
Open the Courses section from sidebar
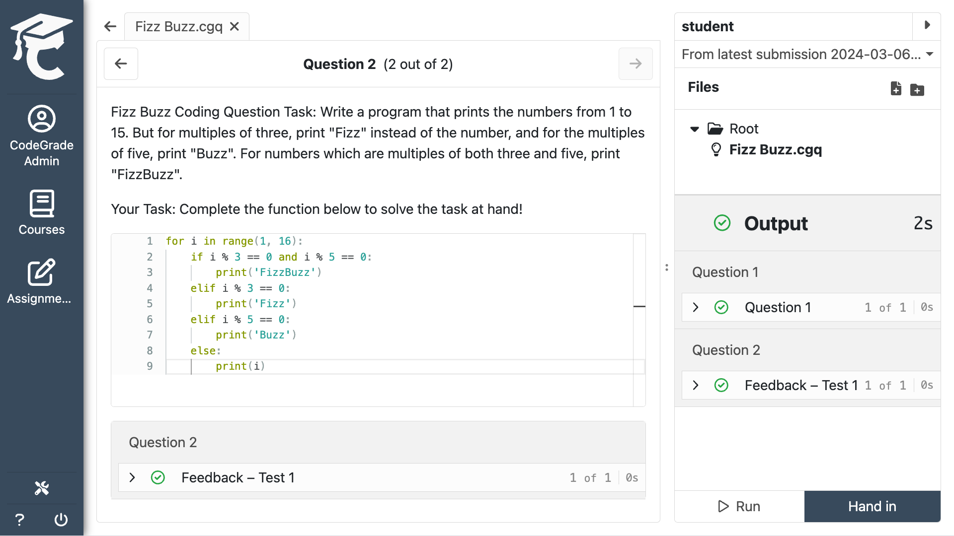(x=41, y=212)
